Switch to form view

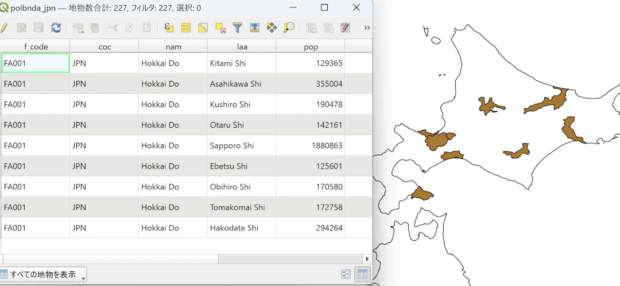[x=346, y=274]
